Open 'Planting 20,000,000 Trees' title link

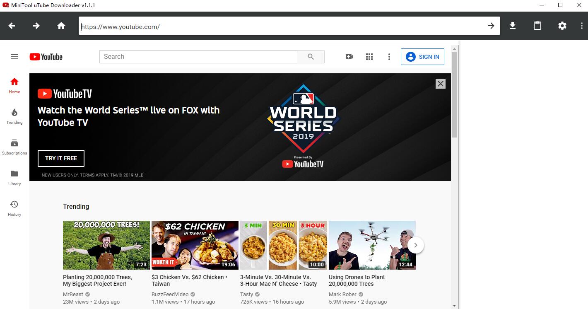click(97, 280)
